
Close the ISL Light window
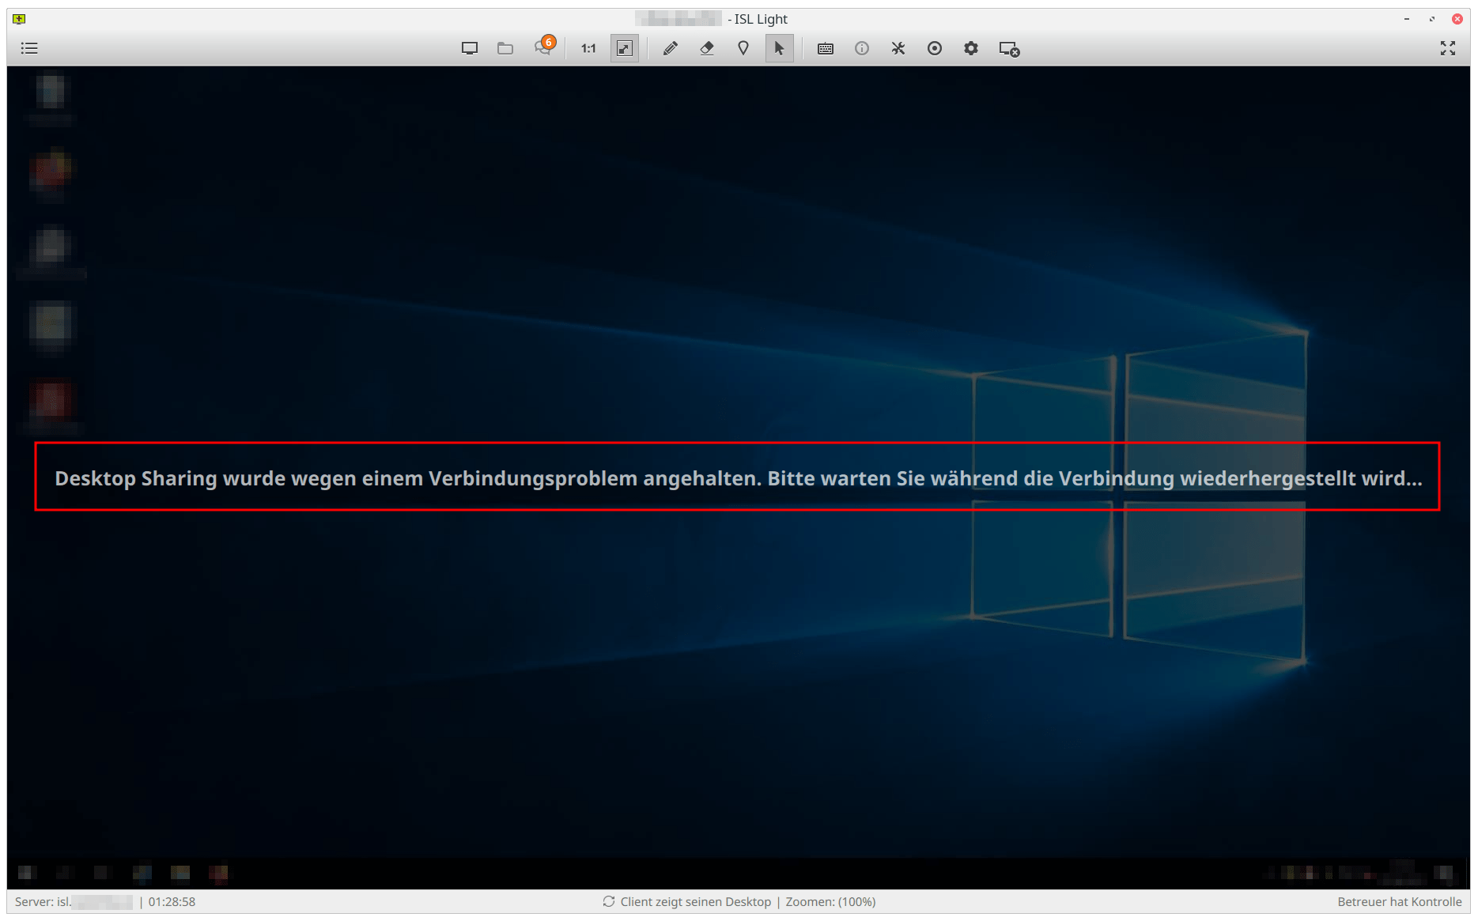click(1457, 19)
